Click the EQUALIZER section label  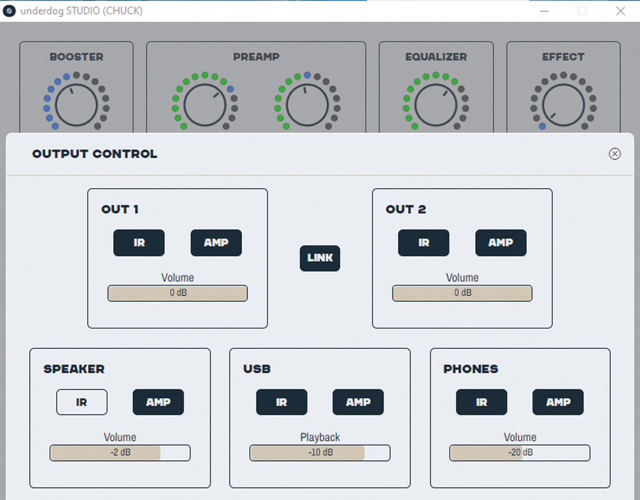[x=436, y=57]
